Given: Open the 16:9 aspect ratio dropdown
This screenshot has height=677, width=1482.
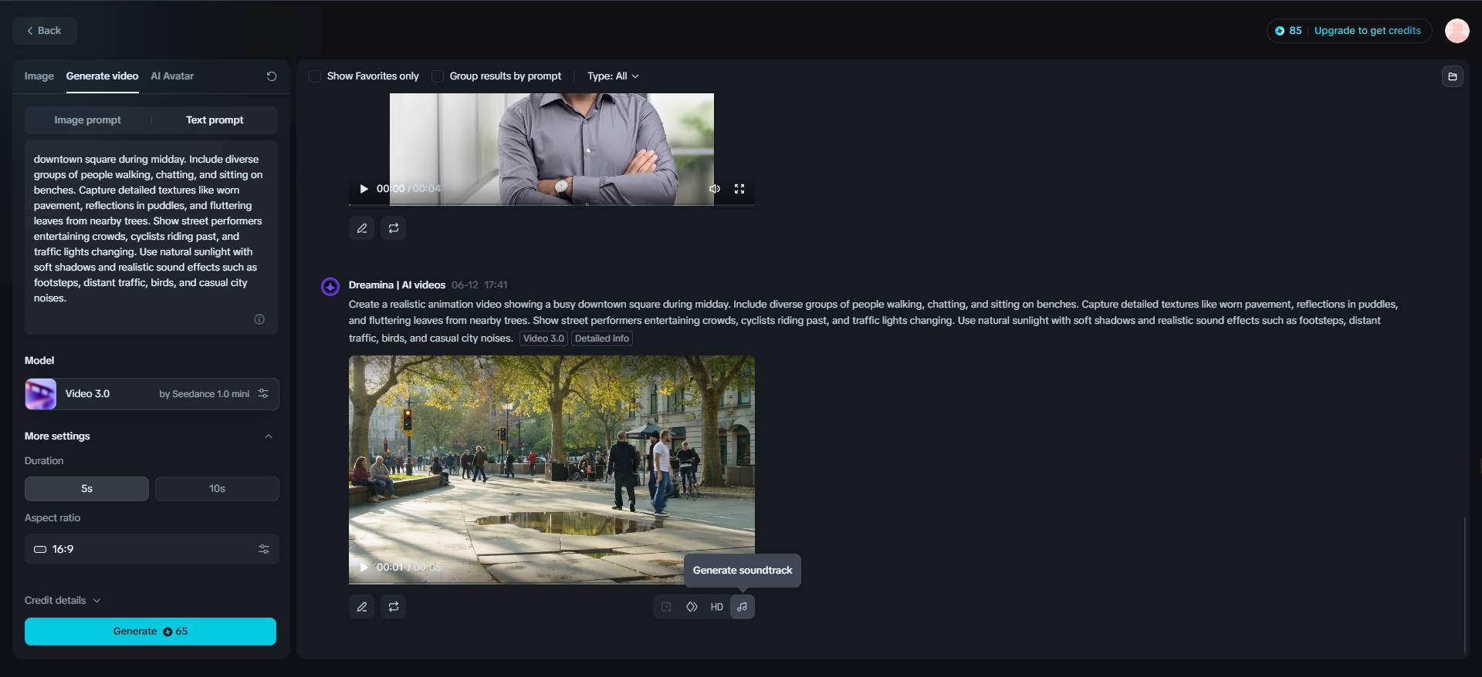Looking at the screenshot, I should pyautogui.click(x=151, y=549).
